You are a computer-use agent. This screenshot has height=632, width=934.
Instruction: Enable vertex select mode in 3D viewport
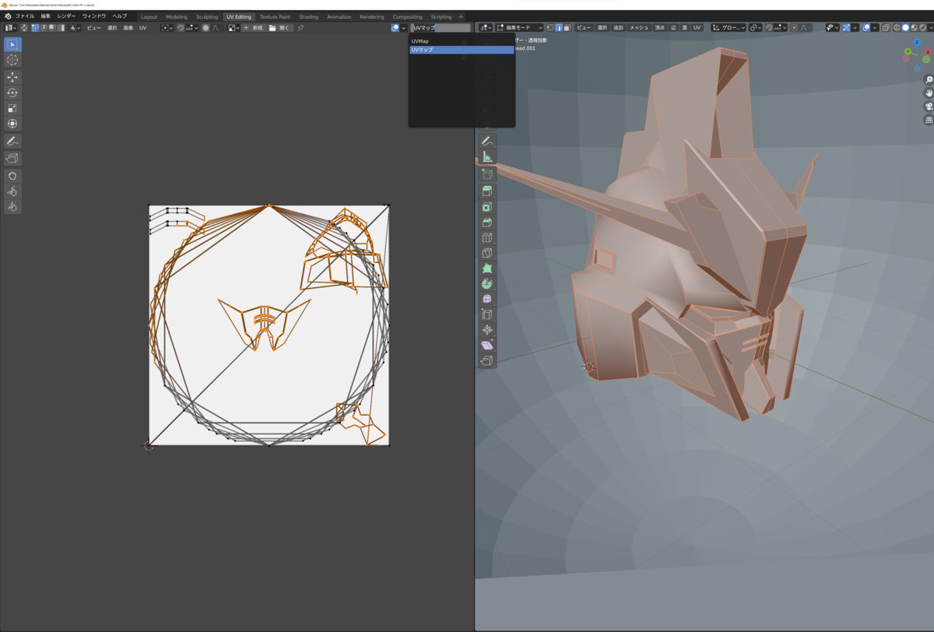(549, 28)
